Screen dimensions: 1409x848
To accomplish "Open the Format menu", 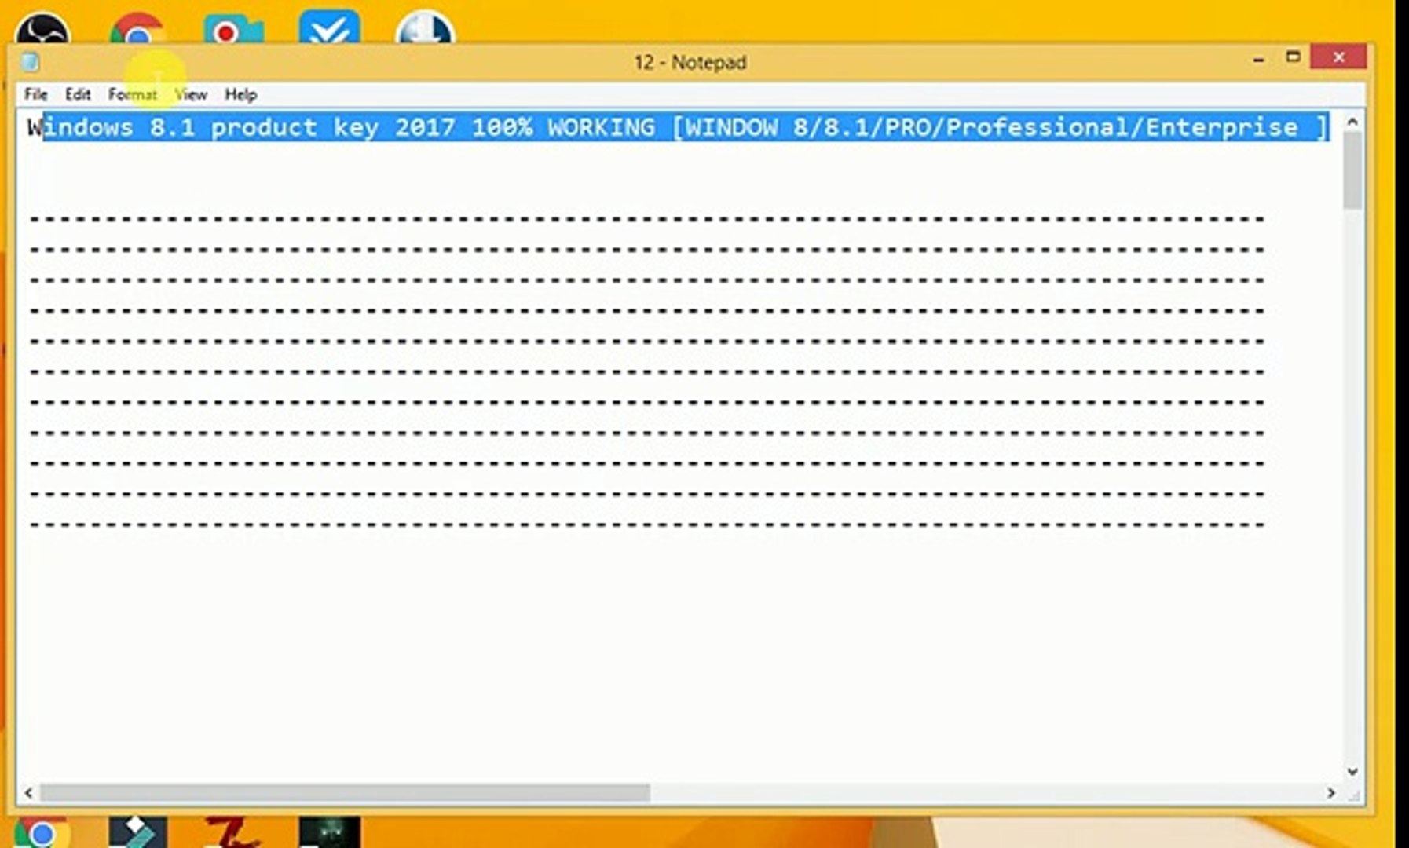I will (132, 94).
